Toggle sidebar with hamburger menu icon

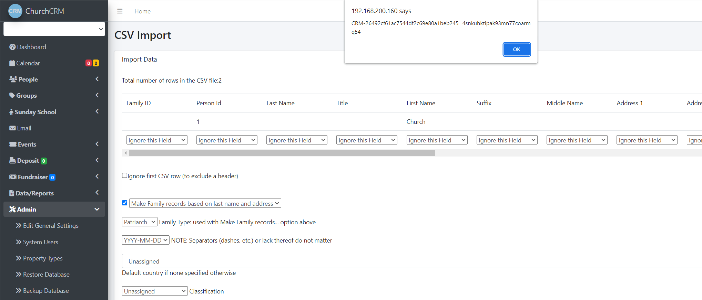(120, 11)
